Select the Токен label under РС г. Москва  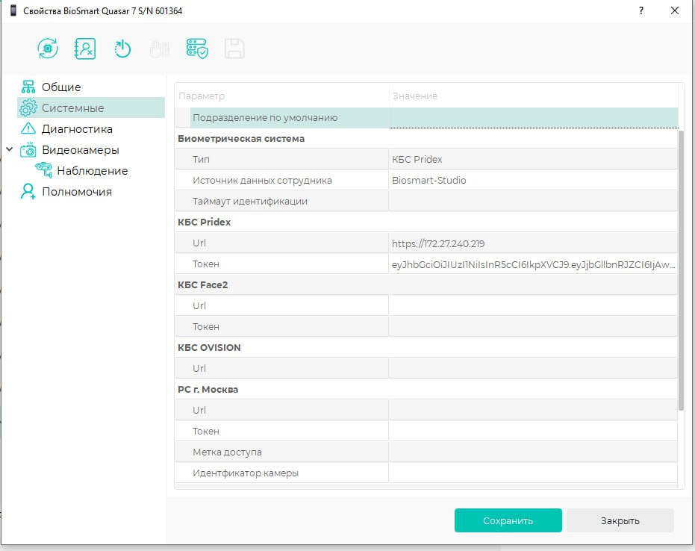206,432
